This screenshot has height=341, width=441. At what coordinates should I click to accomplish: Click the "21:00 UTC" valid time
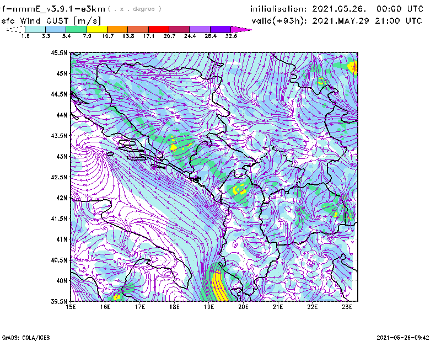[399, 20]
